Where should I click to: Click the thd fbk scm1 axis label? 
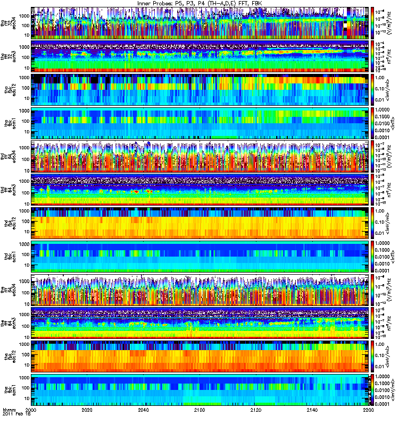(10, 257)
